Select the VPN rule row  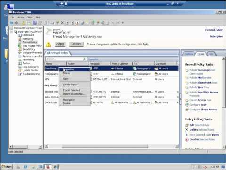click(x=112, y=79)
